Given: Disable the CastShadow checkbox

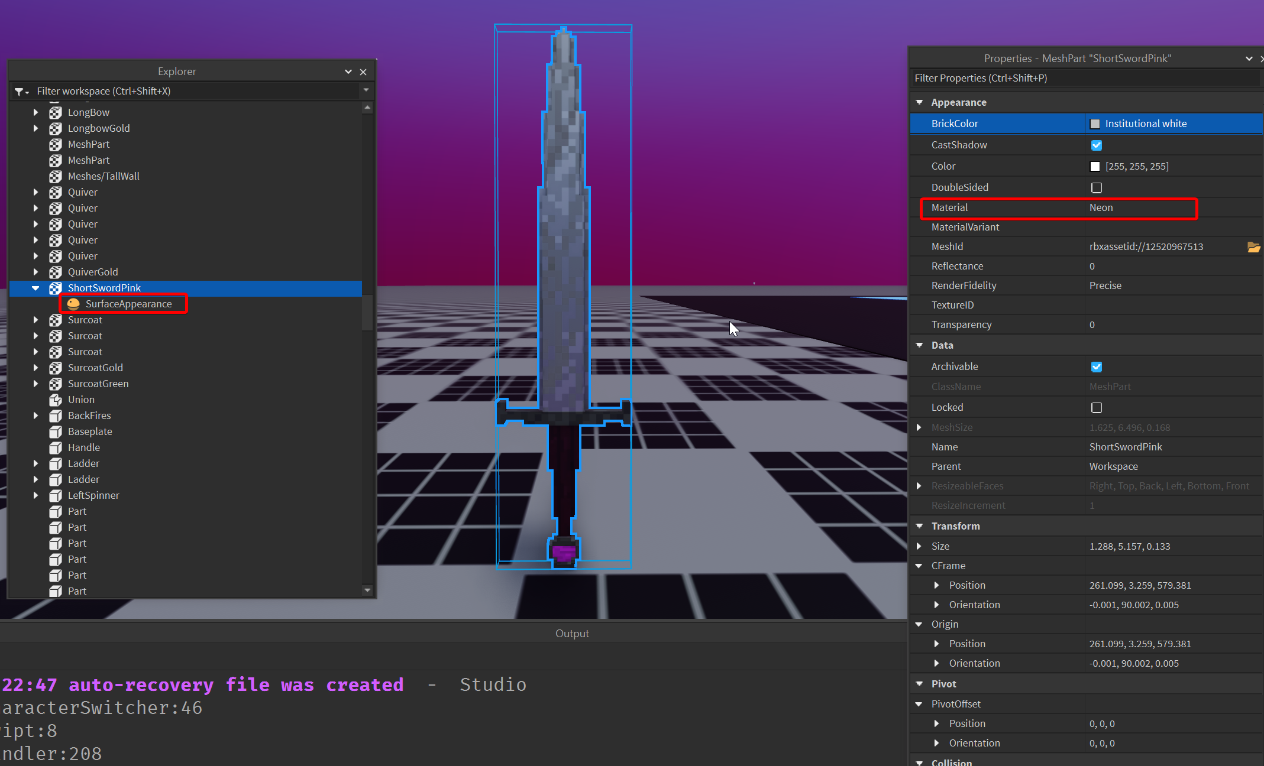Looking at the screenshot, I should (1097, 145).
